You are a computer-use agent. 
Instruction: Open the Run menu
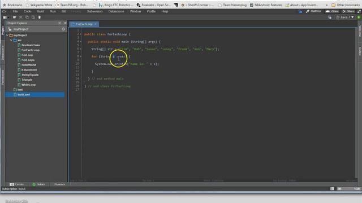(x=53, y=11)
